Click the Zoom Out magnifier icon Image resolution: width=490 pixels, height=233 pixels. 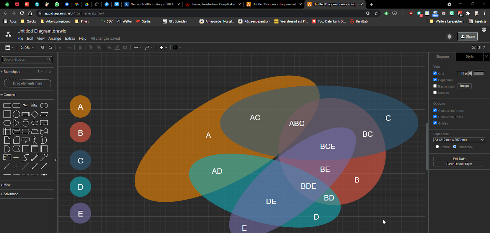[x=51, y=48]
